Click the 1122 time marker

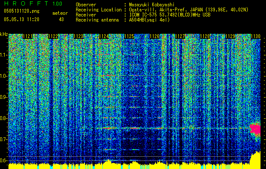[x=53, y=36]
